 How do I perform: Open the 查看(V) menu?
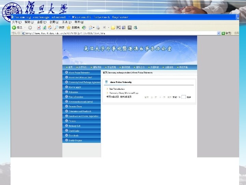(42, 22)
